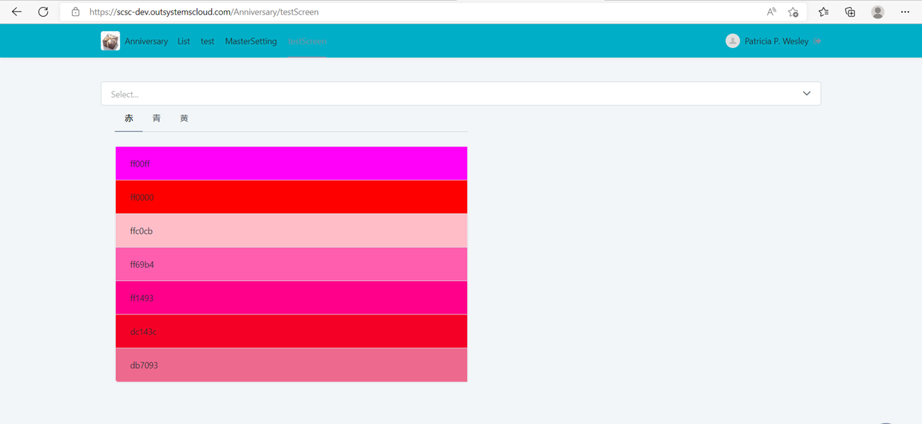Click the Patricia P. Wesley user name

[x=776, y=42]
